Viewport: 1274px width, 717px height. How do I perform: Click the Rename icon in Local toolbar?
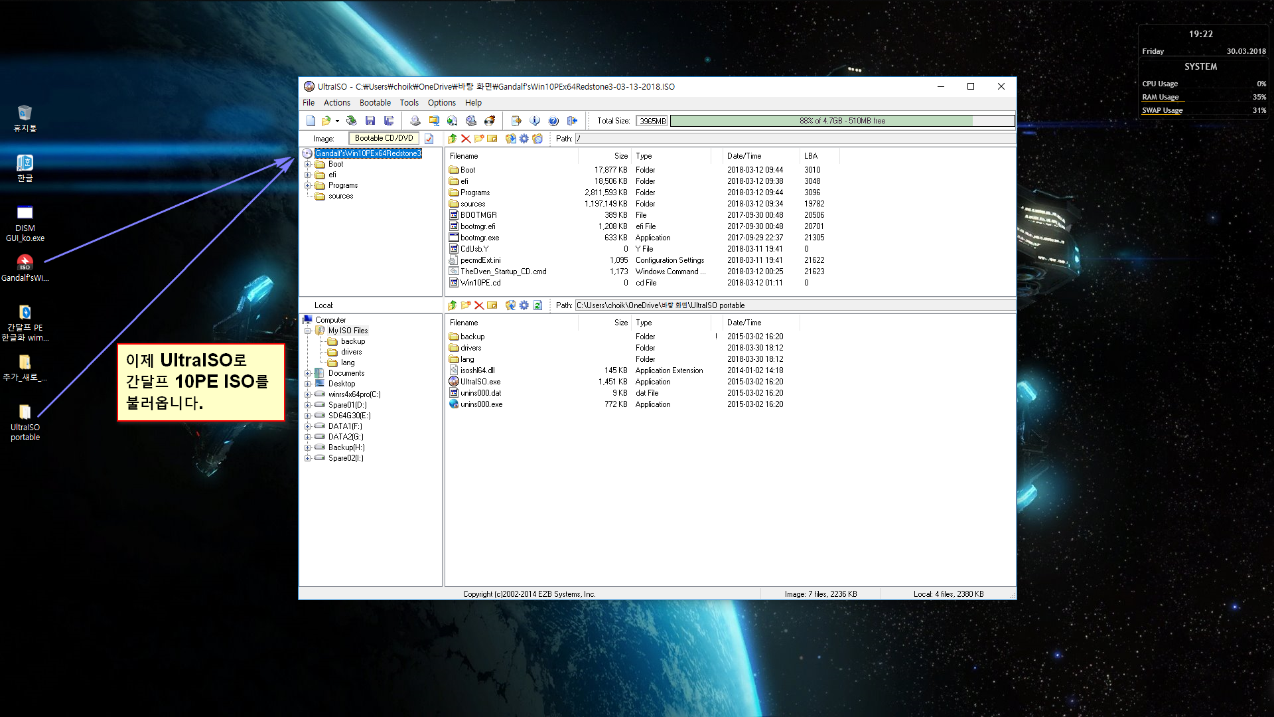[492, 305]
